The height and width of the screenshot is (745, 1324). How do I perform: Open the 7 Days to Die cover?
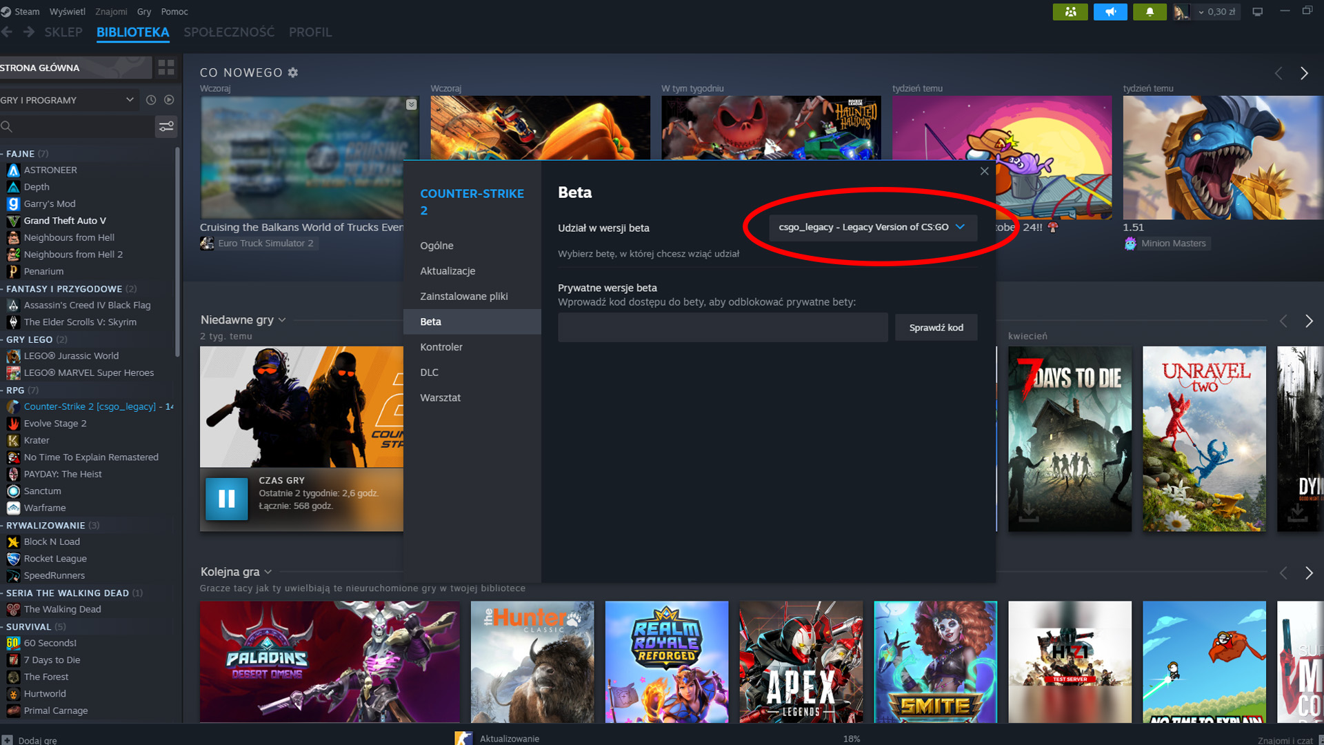(x=1070, y=439)
